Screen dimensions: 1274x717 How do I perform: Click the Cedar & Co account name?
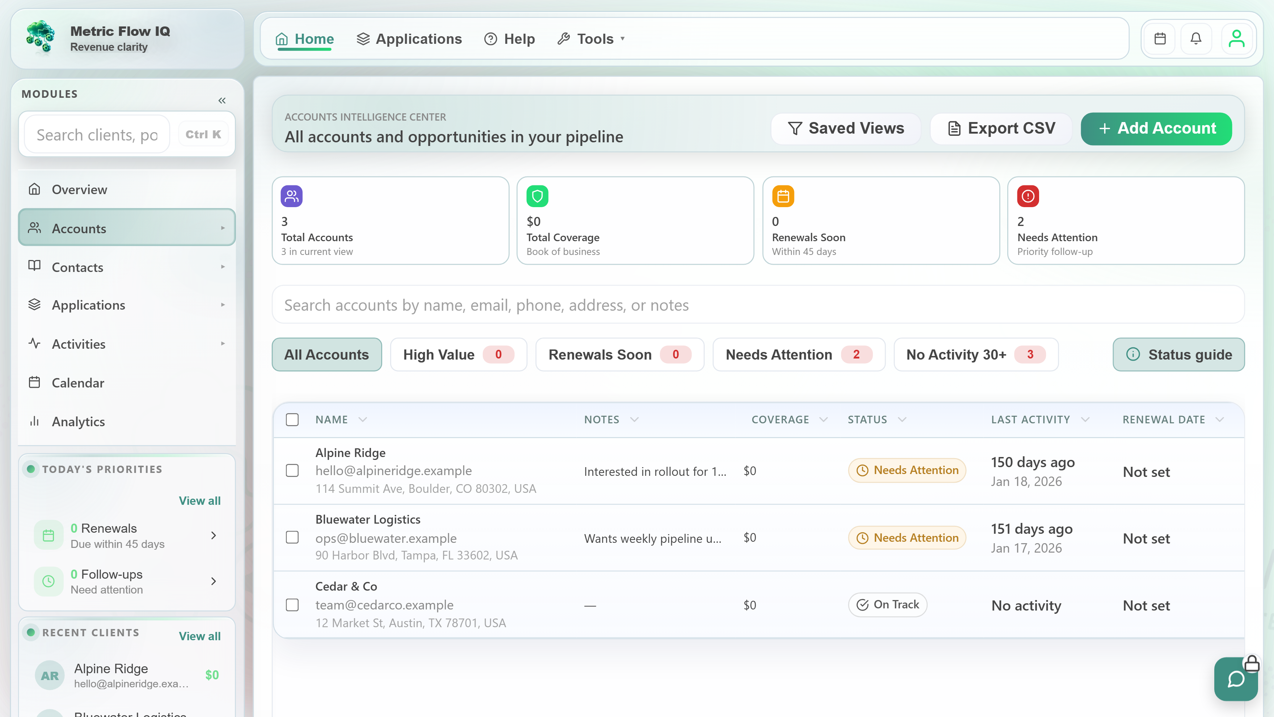click(346, 586)
